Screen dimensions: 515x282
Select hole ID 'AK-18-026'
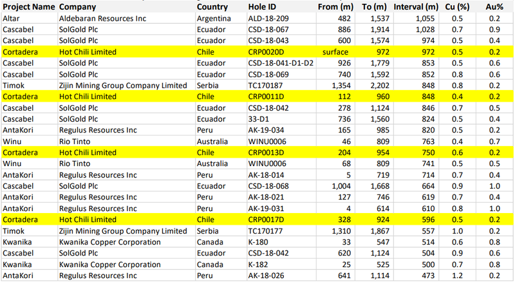coord(266,276)
